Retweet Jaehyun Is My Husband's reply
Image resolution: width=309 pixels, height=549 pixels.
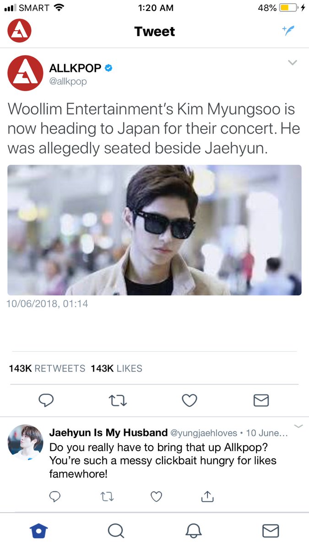[x=106, y=496]
